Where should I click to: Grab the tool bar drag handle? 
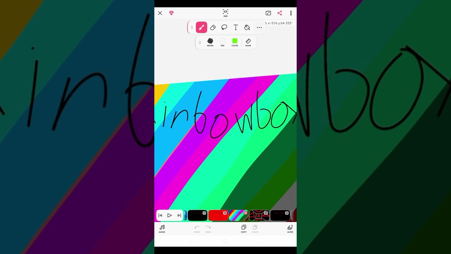point(192,27)
